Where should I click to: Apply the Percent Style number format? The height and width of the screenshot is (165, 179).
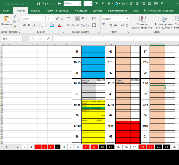[x=111, y=25]
